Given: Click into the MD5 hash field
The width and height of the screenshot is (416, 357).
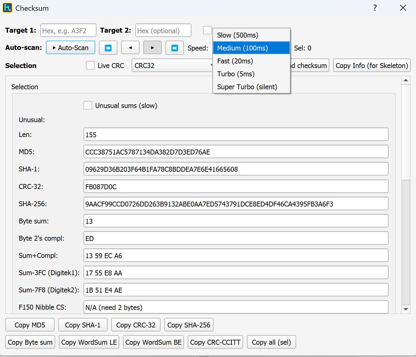Looking at the screenshot, I should coord(236,152).
